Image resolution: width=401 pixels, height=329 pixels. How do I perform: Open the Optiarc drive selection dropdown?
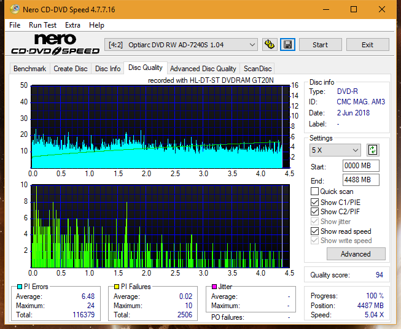(181, 45)
